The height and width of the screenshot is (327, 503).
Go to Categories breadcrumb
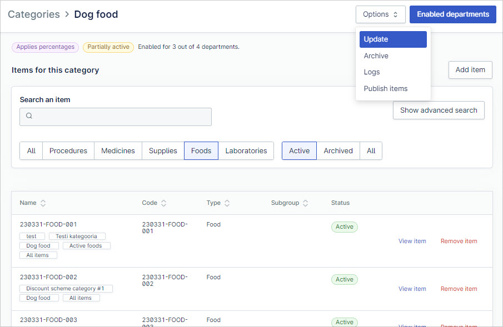coord(34,14)
